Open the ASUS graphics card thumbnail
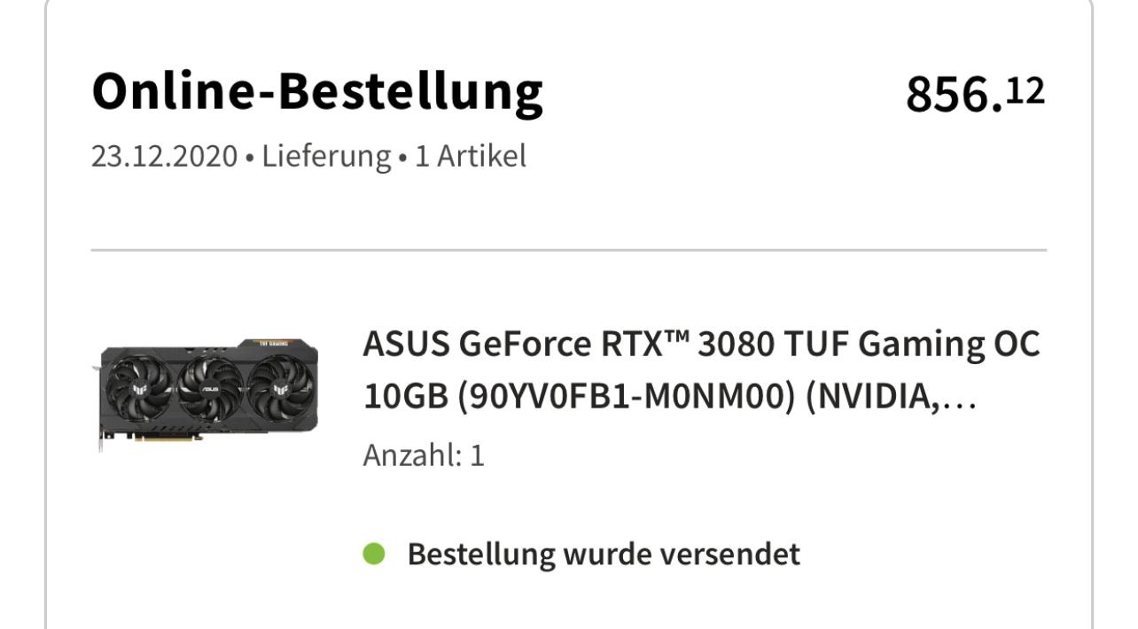The image size is (1138, 629). pos(208,392)
